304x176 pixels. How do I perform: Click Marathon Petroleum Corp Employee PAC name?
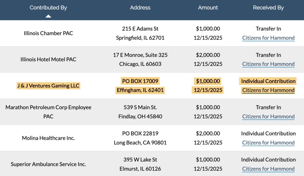pyautogui.click(x=48, y=112)
